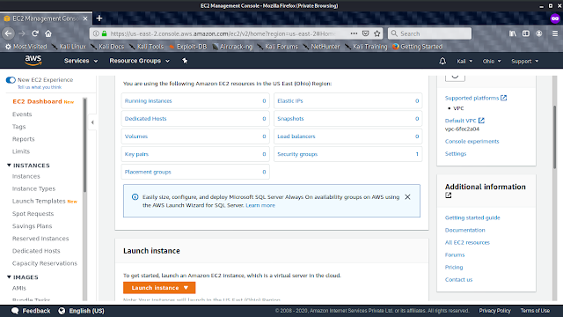Open the Pricing link
This screenshot has width=563, height=317.
click(454, 267)
